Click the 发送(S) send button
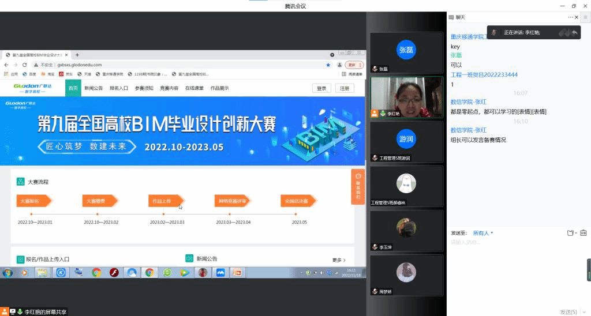591x316 pixels. coord(568,311)
